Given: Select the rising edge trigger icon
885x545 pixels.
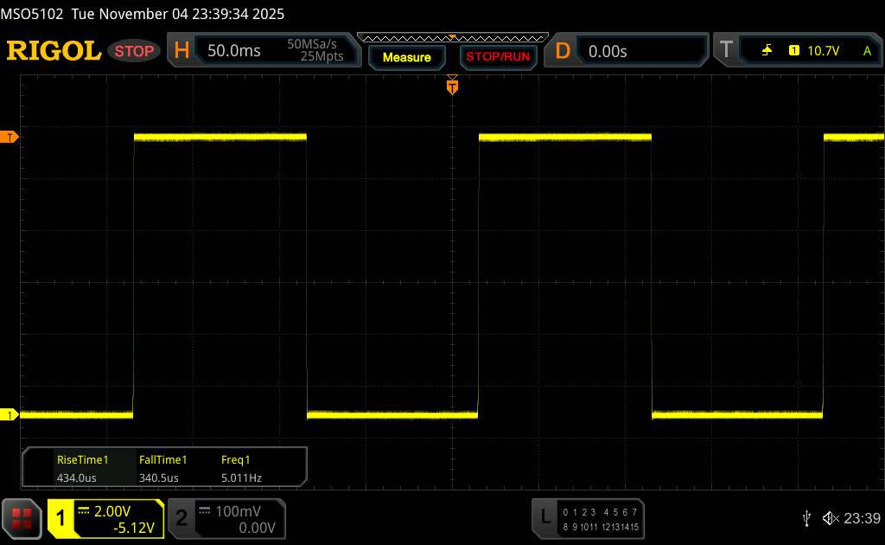Looking at the screenshot, I should coord(767,51).
